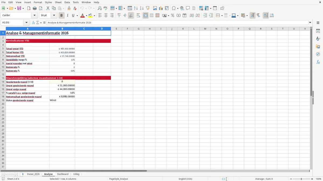This screenshot has width=323, height=181.
Task: Set align bottom for cells
Action: (131, 16)
